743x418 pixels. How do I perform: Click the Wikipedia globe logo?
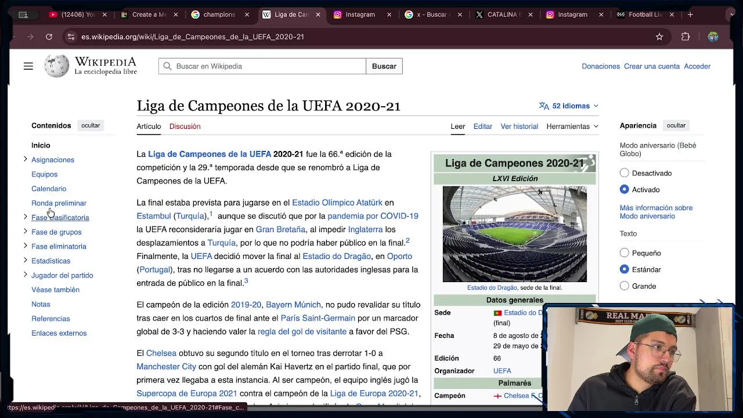(x=57, y=66)
